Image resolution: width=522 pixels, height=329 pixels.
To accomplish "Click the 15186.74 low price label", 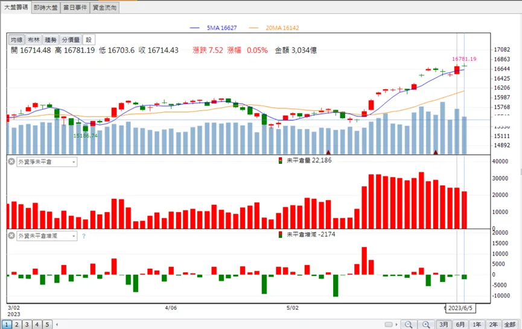I will point(86,136).
